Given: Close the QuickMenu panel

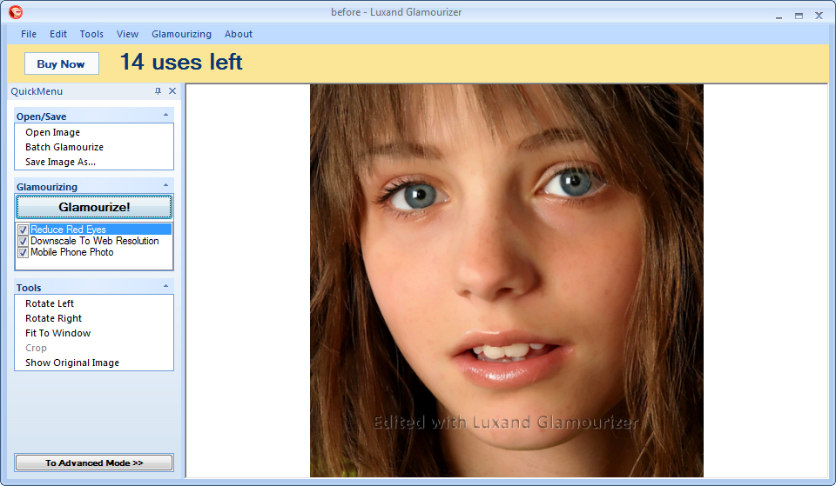Looking at the screenshot, I should coord(172,91).
